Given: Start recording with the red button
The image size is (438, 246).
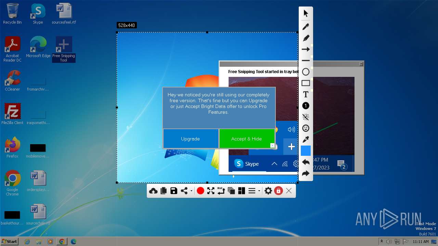Looking at the screenshot, I should point(201,191).
